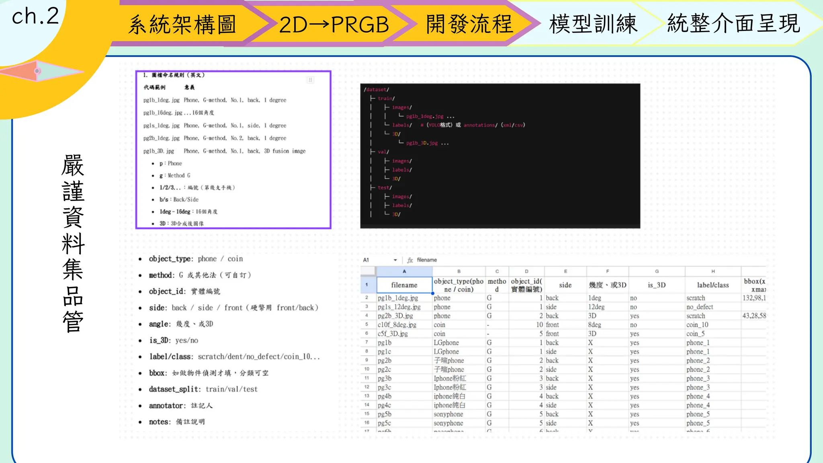This screenshot has width=823, height=463.
Task: Click the 'notes: 備註說明' bullet
Action: (x=177, y=422)
